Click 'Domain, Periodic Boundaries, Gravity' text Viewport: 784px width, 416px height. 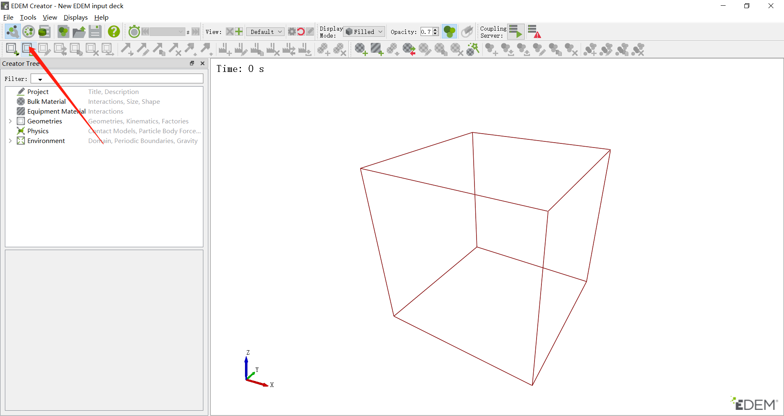tap(143, 141)
